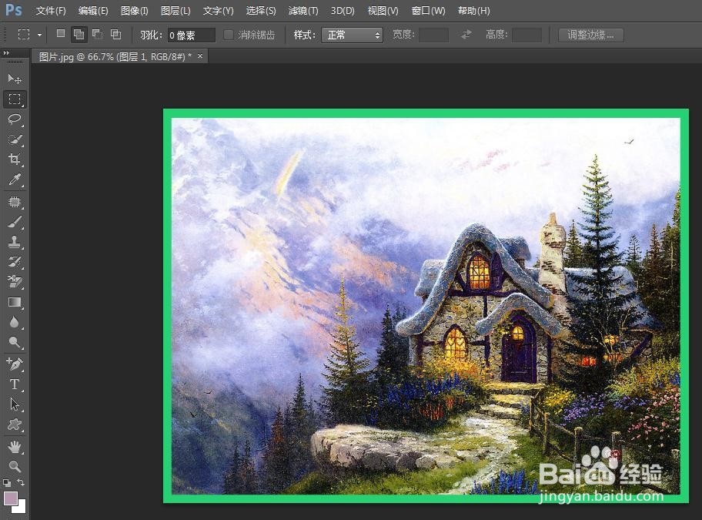The image size is (702, 520).
Task: Click the 宽度 width input field
Action: 434,35
